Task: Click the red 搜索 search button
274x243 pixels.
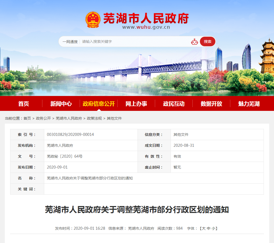Action: tap(207, 41)
